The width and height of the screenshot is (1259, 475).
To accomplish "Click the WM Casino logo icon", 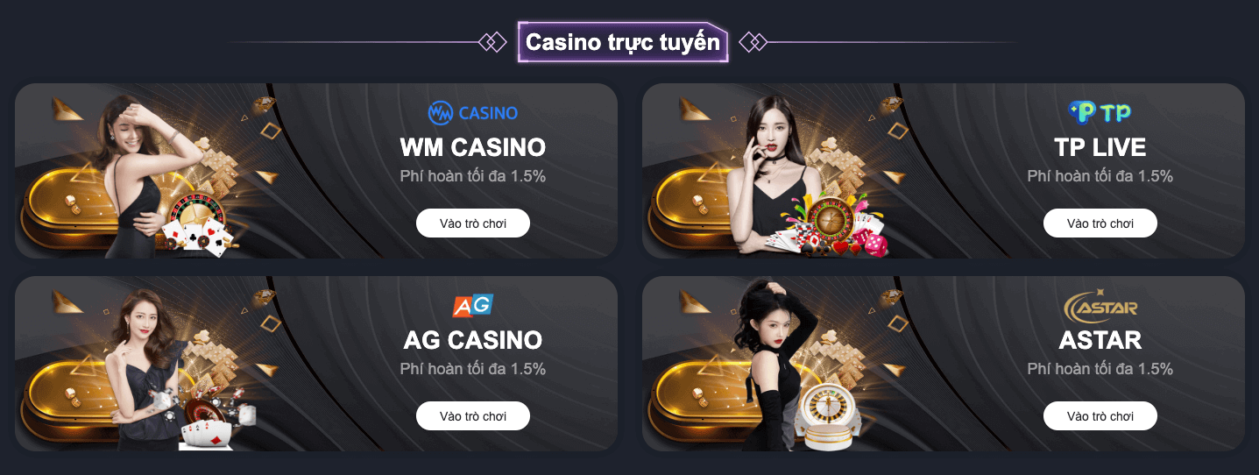I will coord(473,112).
